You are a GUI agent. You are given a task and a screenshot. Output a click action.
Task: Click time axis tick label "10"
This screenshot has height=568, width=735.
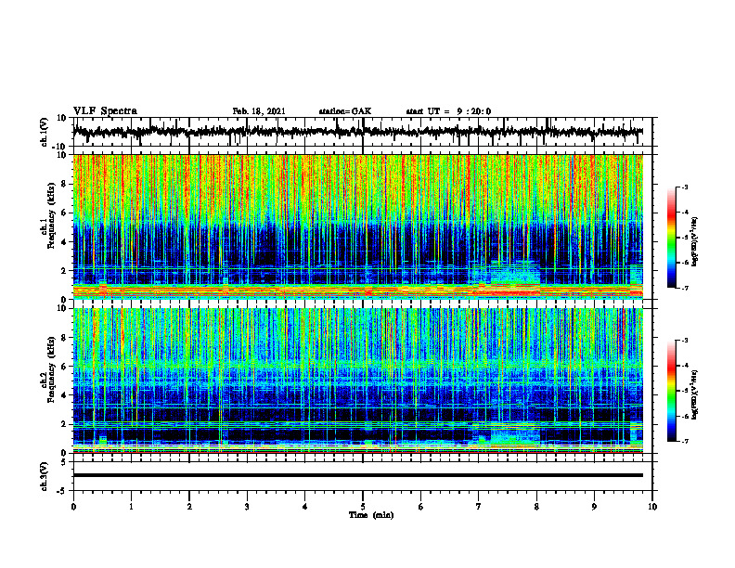point(652,507)
